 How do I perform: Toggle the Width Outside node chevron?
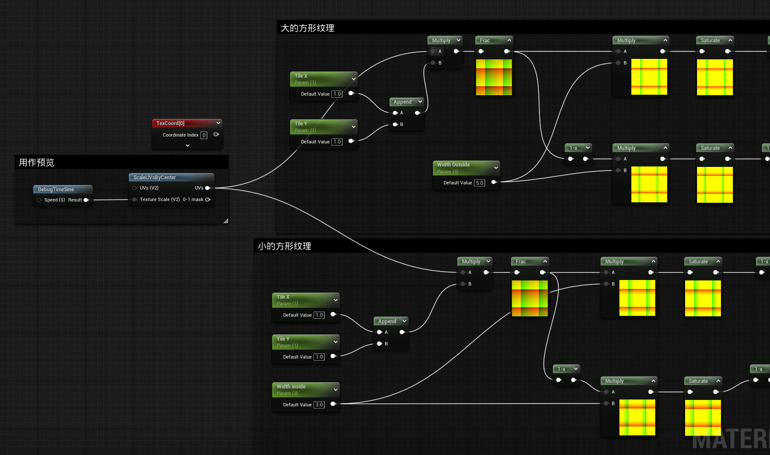(496, 168)
